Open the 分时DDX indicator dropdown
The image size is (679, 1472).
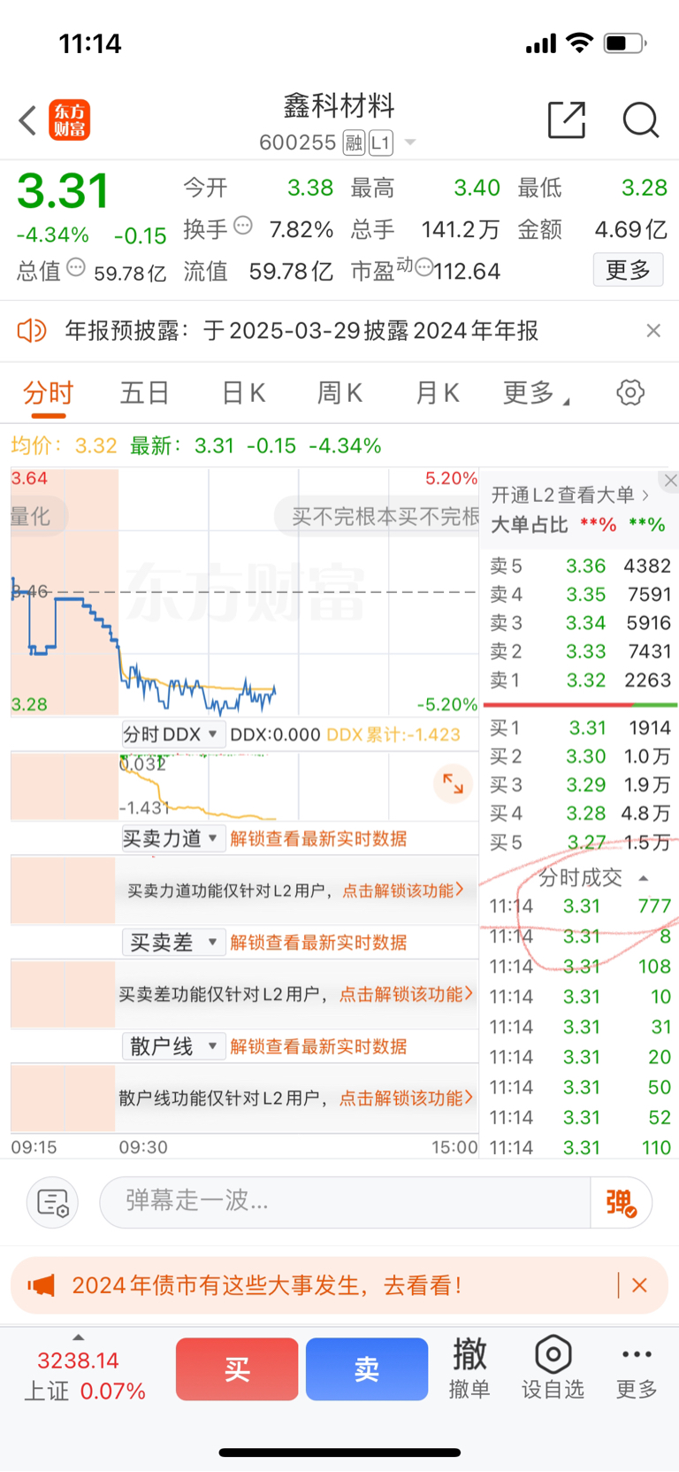(x=171, y=735)
